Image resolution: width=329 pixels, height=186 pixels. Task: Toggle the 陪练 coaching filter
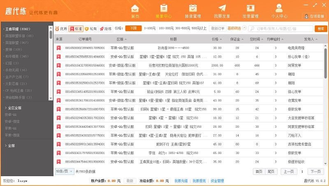[x=105, y=29]
